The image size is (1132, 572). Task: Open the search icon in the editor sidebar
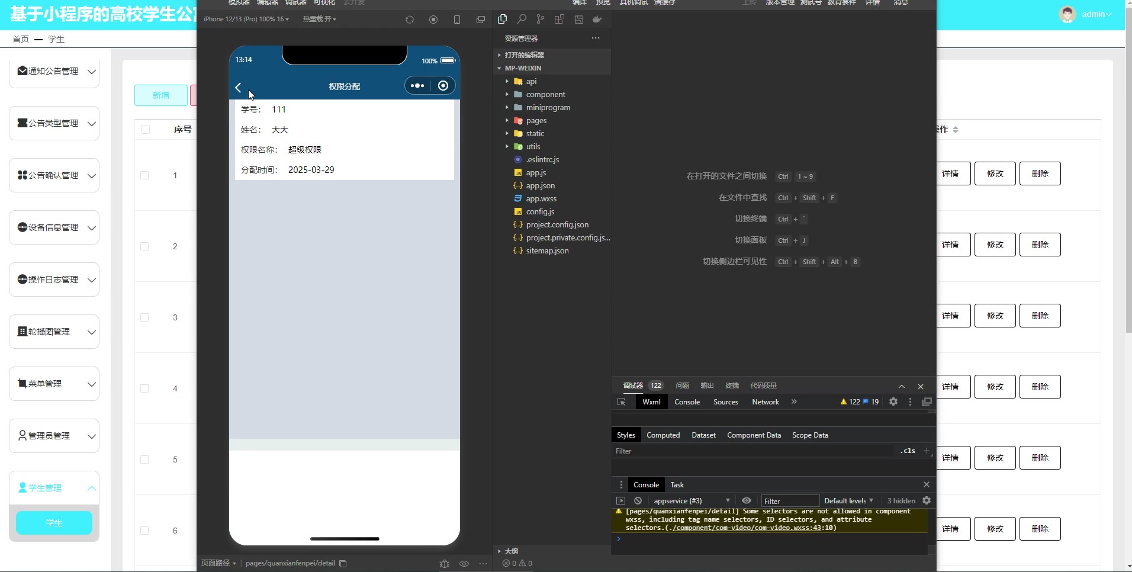[522, 20]
